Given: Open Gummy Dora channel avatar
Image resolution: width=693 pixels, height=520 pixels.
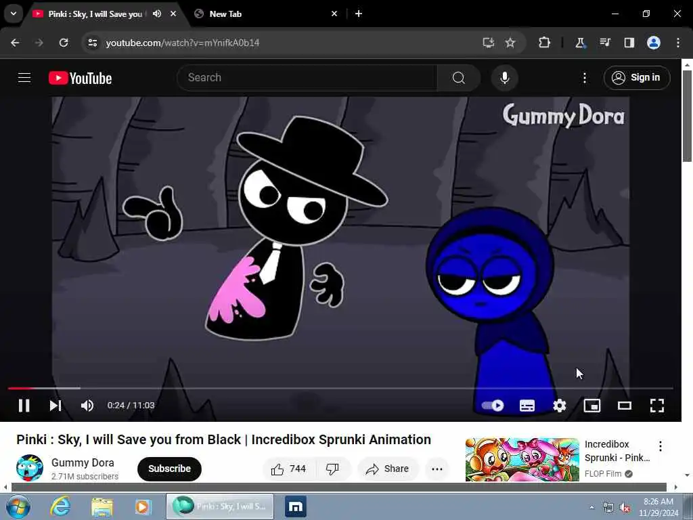Looking at the screenshot, I should [x=30, y=468].
